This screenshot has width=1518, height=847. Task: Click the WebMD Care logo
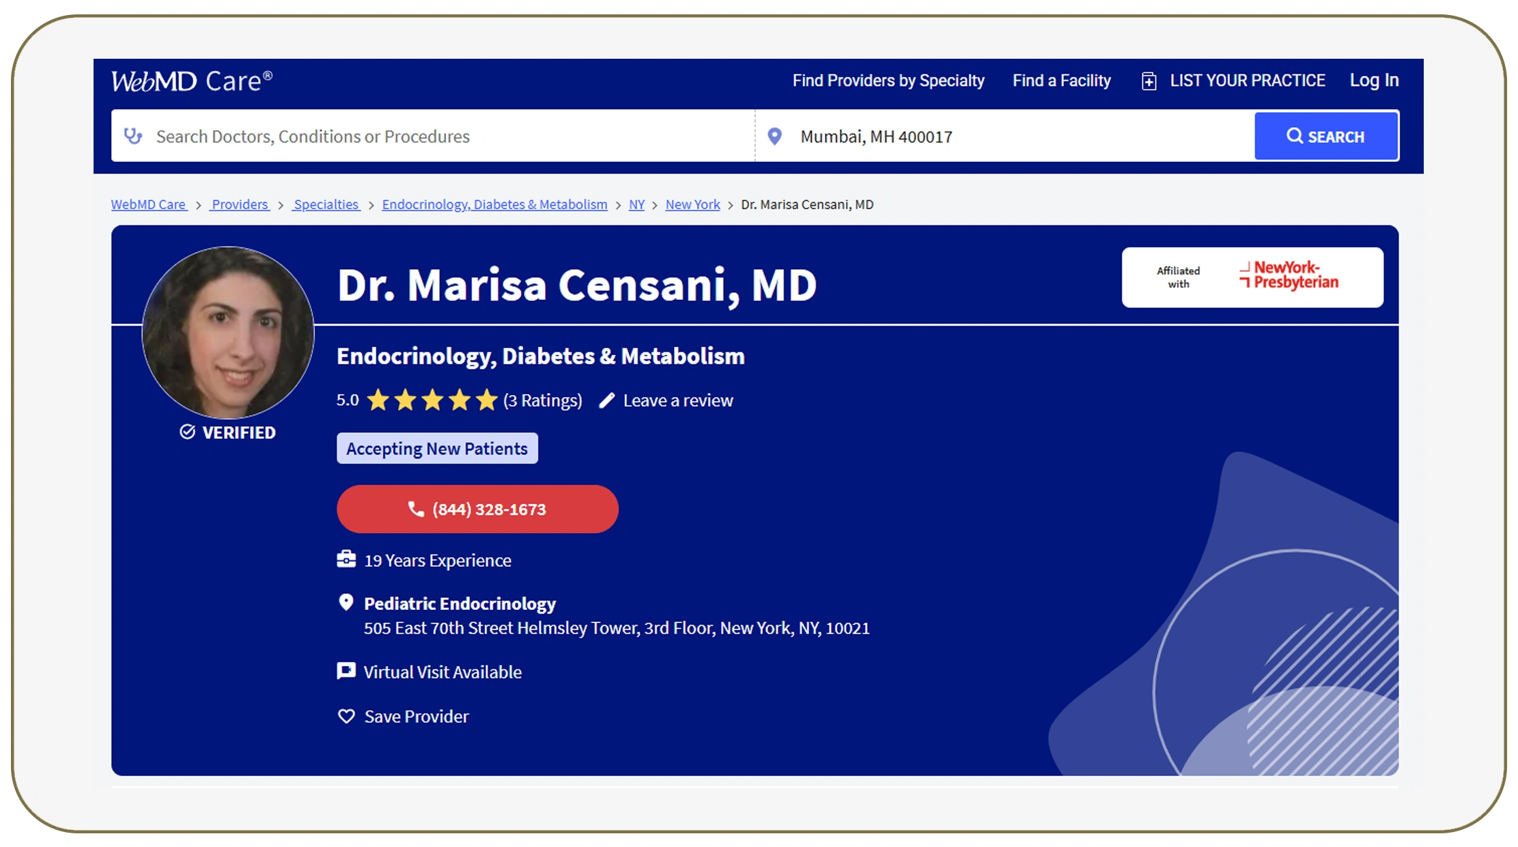(192, 81)
